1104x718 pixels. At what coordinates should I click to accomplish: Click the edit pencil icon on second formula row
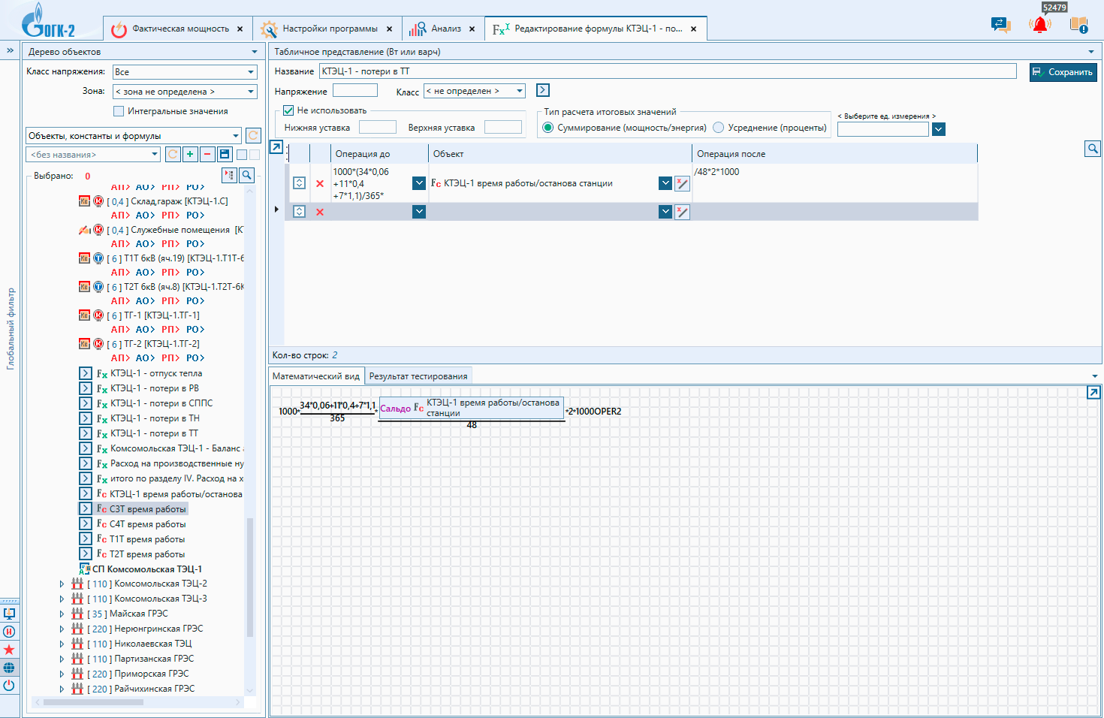click(682, 212)
